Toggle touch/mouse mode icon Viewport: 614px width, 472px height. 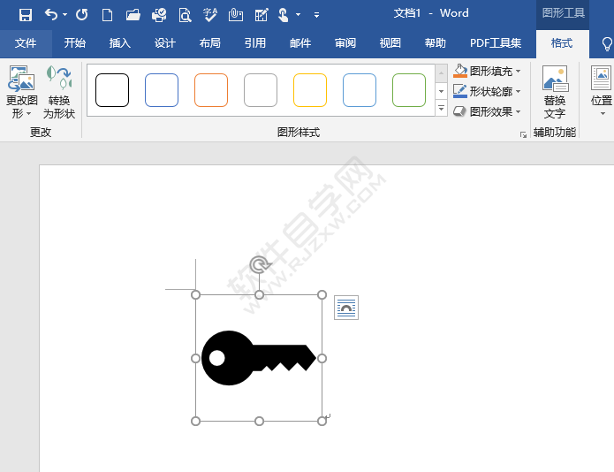283,15
